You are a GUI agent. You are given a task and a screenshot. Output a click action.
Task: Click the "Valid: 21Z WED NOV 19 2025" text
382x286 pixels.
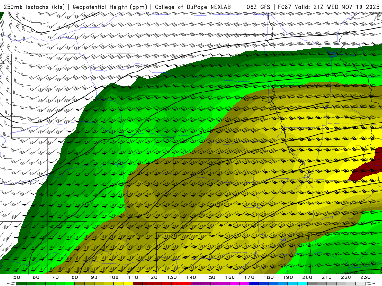[337, 7]
